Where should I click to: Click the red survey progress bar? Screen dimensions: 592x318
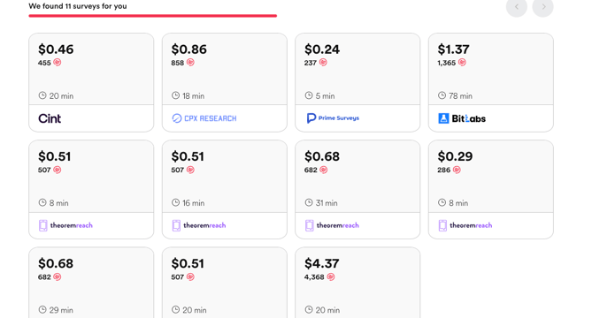[x=153, y=16]
